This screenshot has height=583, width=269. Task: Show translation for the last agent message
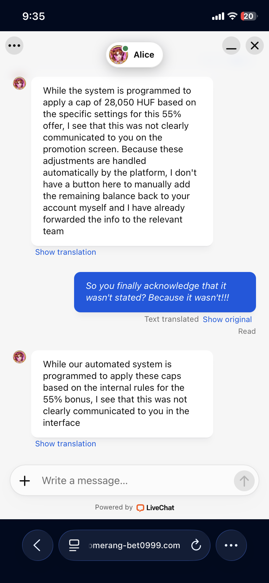tap(66, 444)
